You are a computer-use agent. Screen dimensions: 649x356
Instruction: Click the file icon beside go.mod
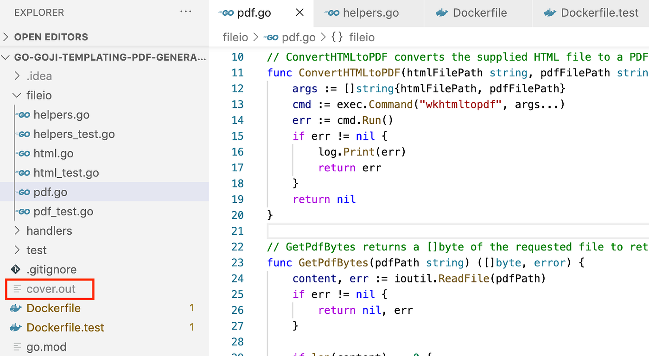click(x=17, y=346)
